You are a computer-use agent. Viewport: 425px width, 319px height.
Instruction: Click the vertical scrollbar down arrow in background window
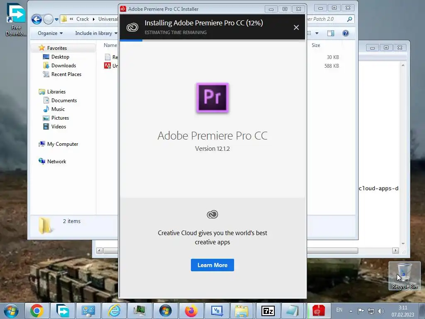[x=403, y=243]
